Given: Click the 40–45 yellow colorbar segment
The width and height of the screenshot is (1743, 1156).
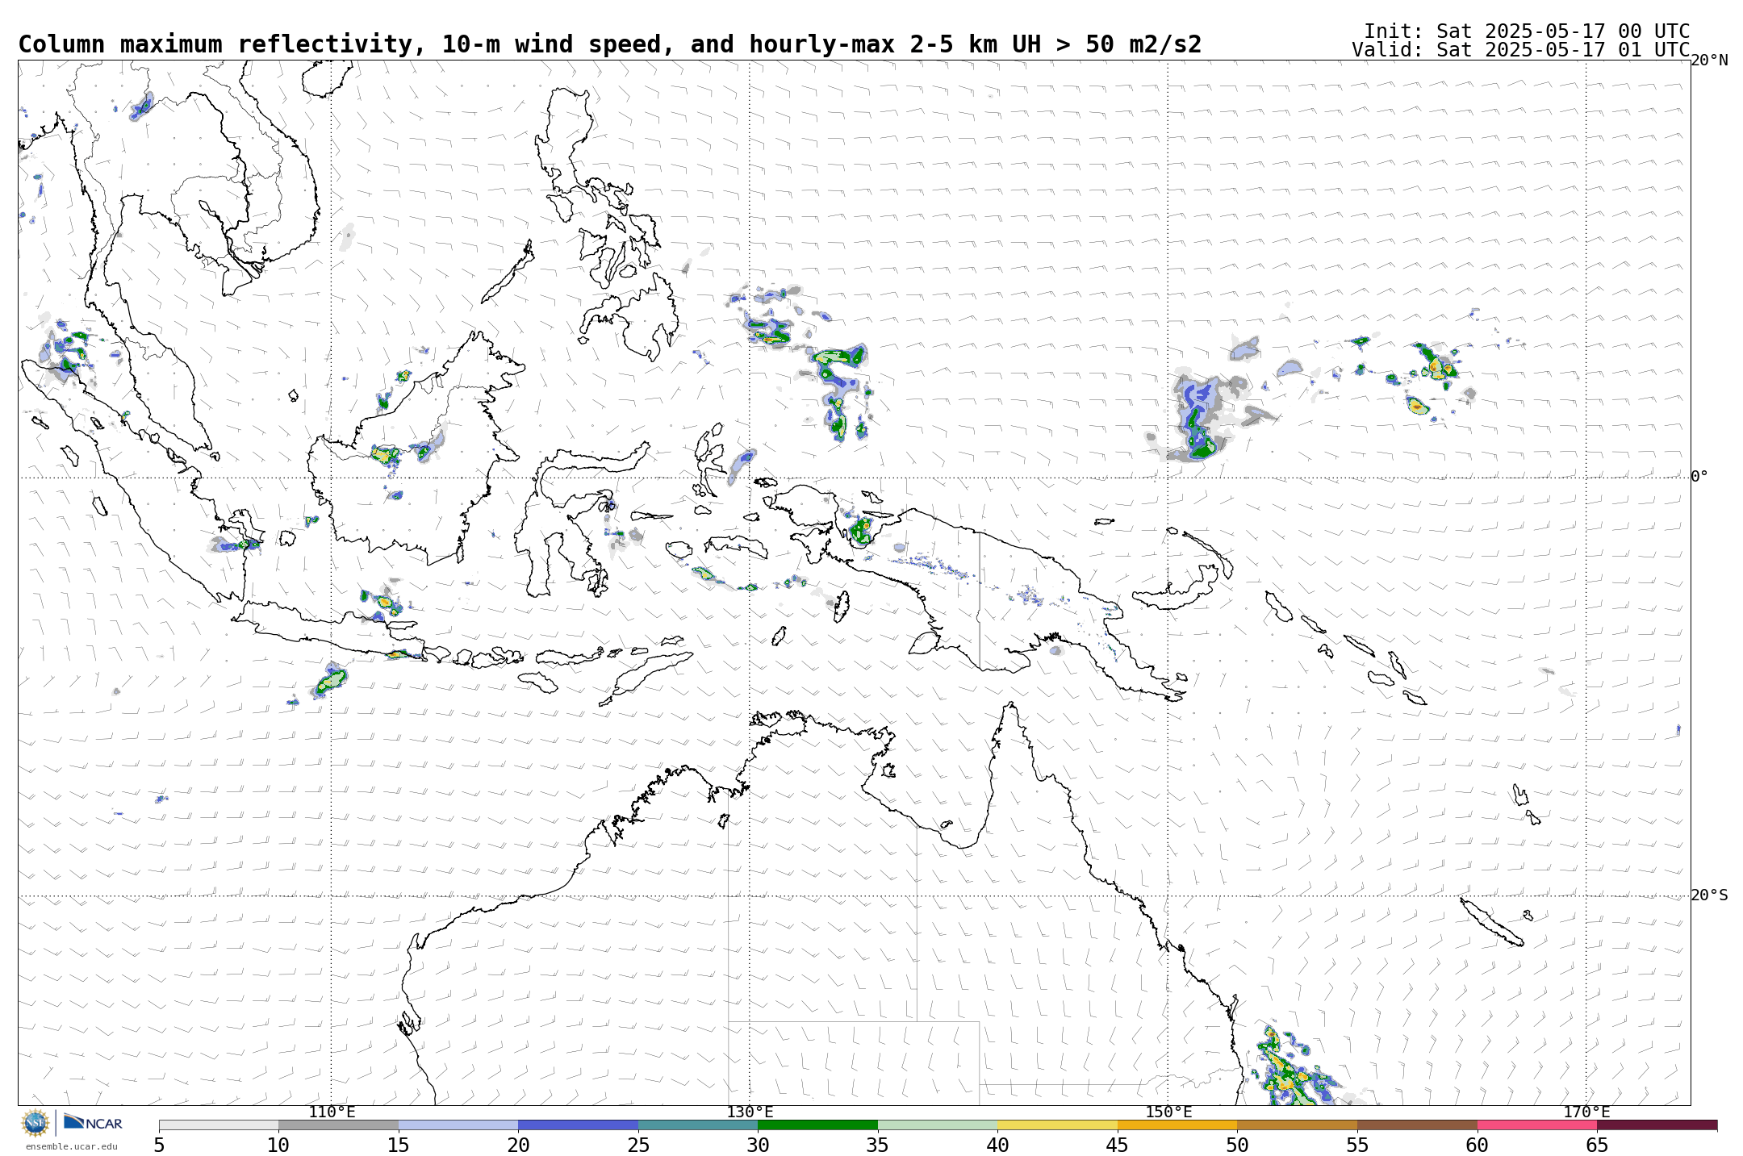Looking at the screenshot, I should [x=1057, y=1125].
